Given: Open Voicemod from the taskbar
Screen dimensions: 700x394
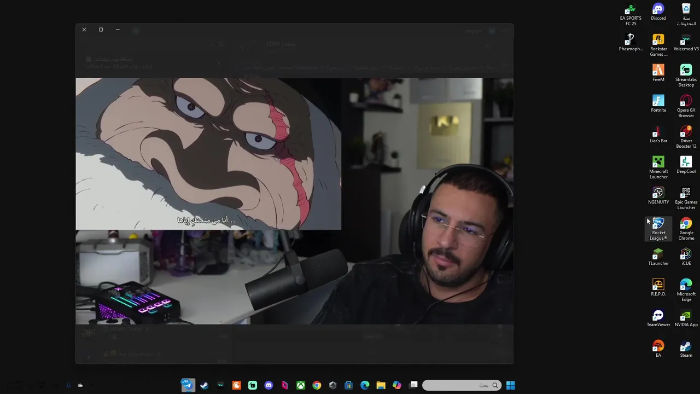Looking at the screenshot, I should (x=220, y=385).
